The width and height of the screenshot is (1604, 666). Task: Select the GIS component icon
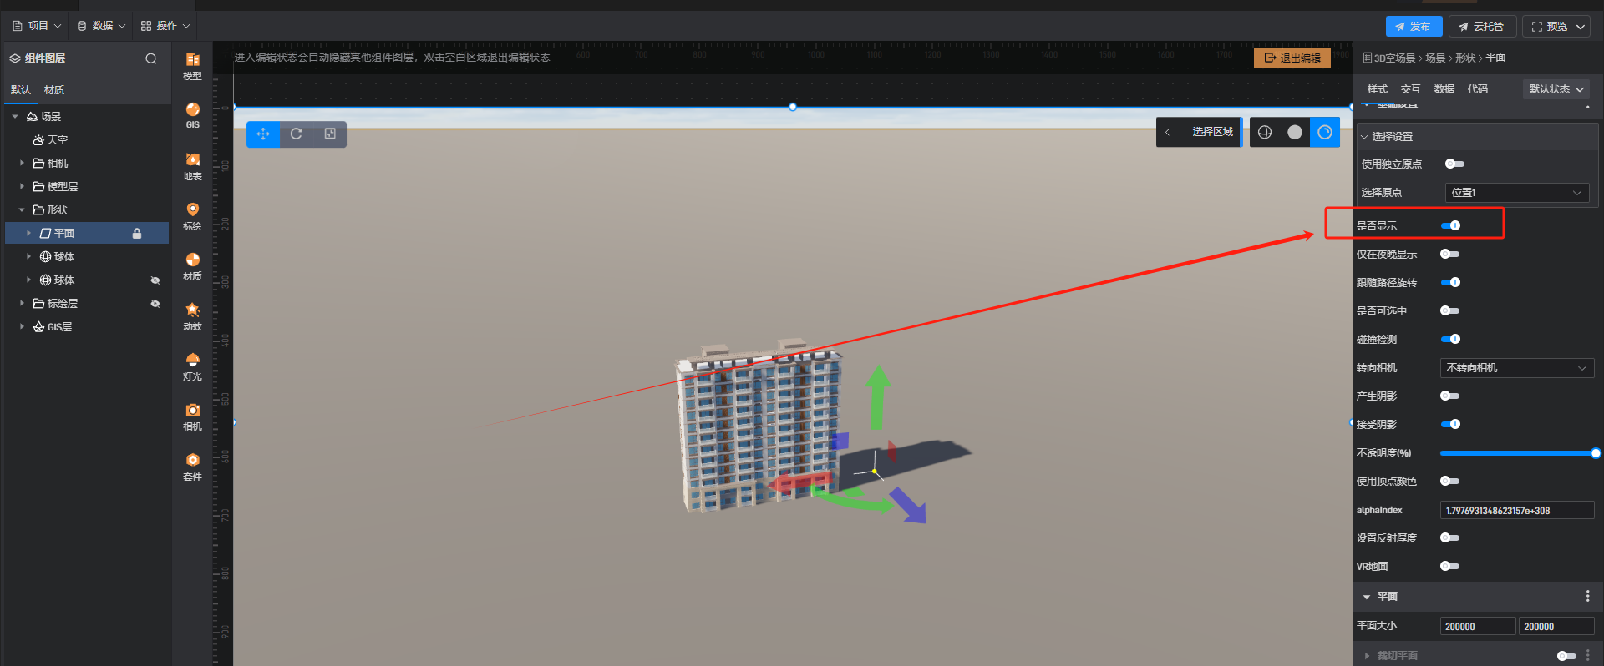pos(192,115)
